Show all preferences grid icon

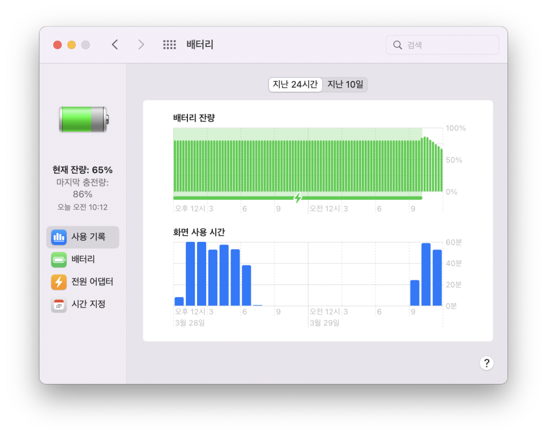[169, 45]
